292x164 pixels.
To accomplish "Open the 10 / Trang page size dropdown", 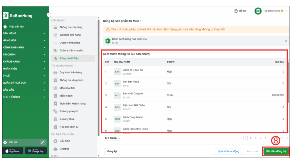I will coord(112,138).
